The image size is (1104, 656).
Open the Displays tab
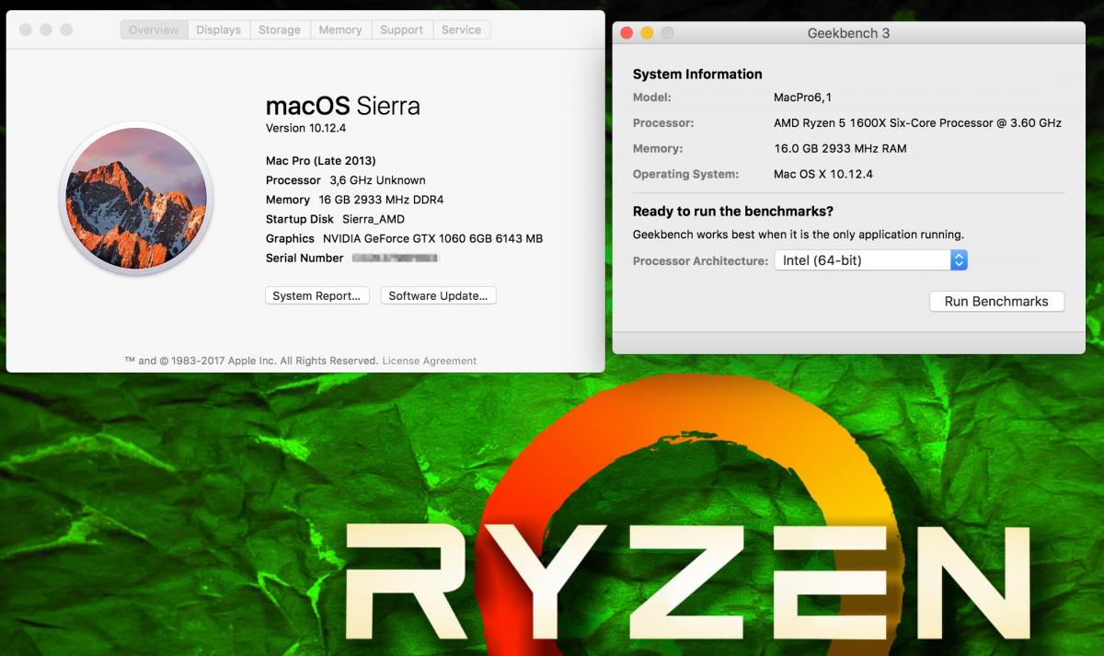coord(219,30)
